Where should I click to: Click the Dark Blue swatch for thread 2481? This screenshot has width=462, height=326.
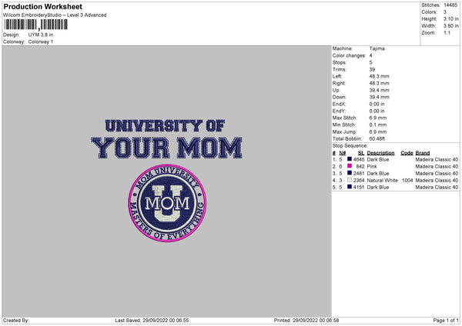[350, 173]
